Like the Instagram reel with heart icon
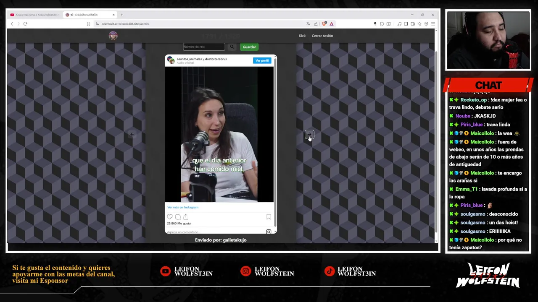Image resolution: width=538 pixels, height=302 pixels. click(170, 217)
